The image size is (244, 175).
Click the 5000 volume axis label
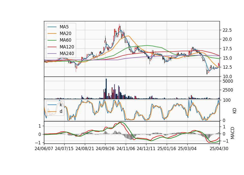tap(228, 81)
